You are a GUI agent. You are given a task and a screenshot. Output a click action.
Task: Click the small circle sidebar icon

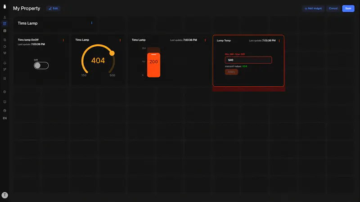4,47
